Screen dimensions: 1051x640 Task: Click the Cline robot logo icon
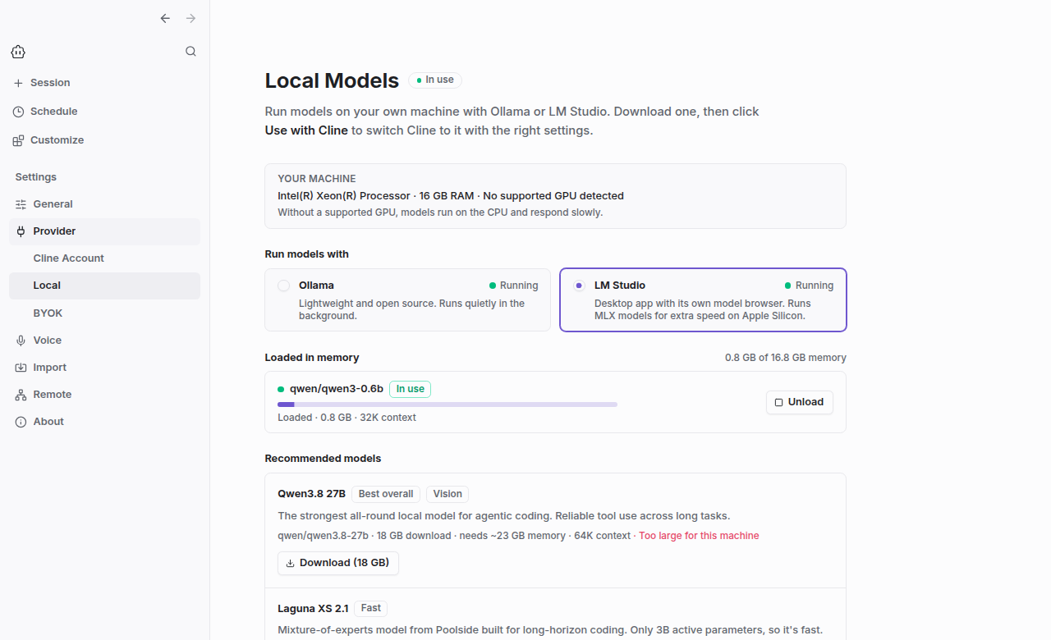tap(18, 52)
